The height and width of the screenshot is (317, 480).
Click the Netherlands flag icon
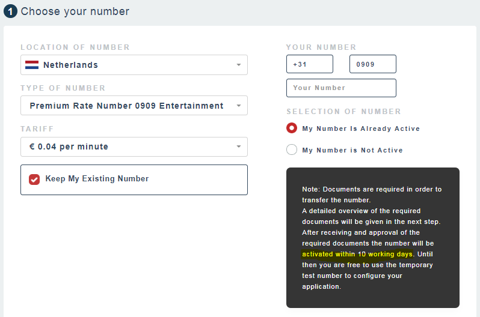point(32,65)
